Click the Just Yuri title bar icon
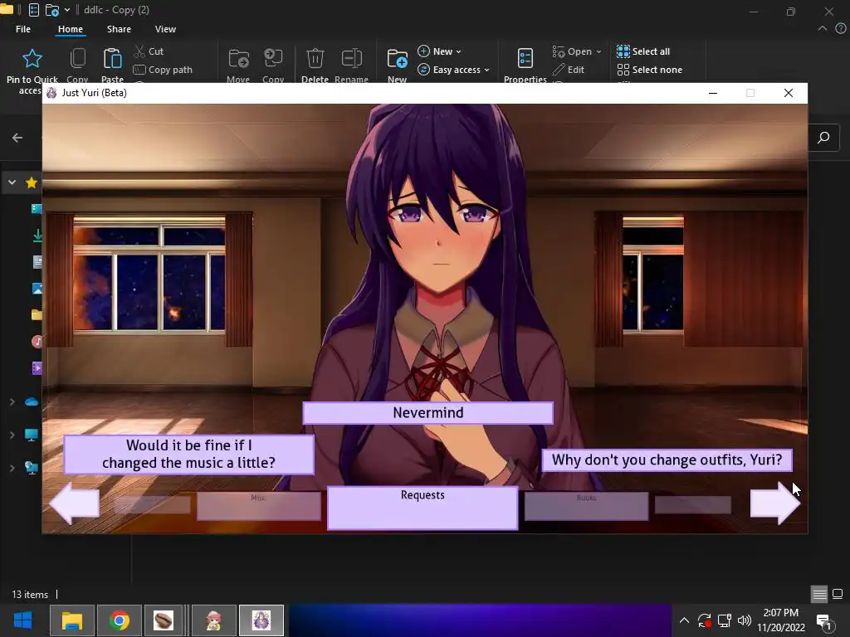Image resolution: width=850 pixels, height=637 pixels. 52,93
